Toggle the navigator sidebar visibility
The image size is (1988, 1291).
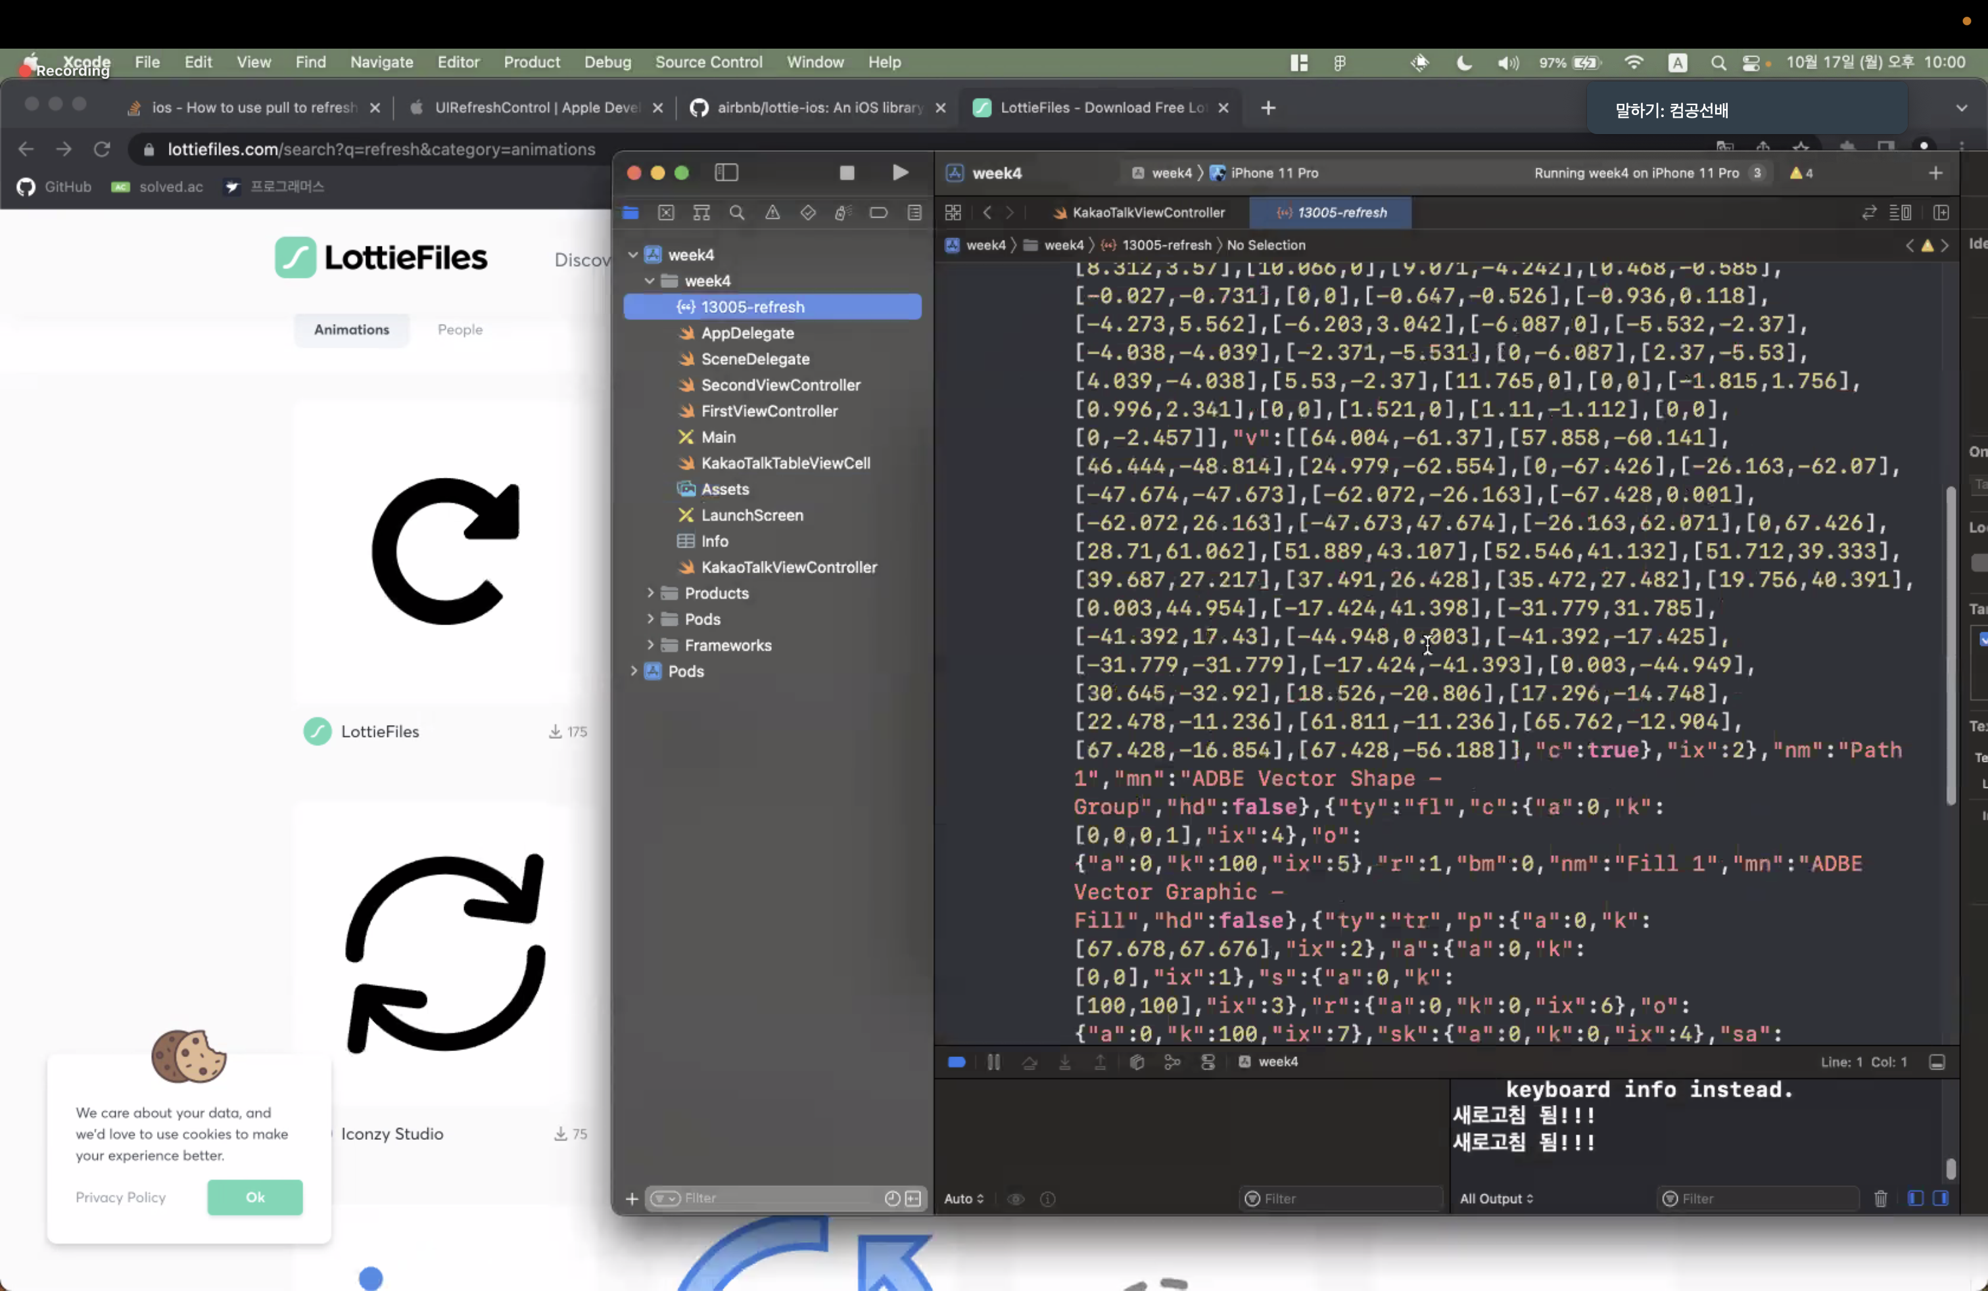pyautogui.click(x=726, y=173)
